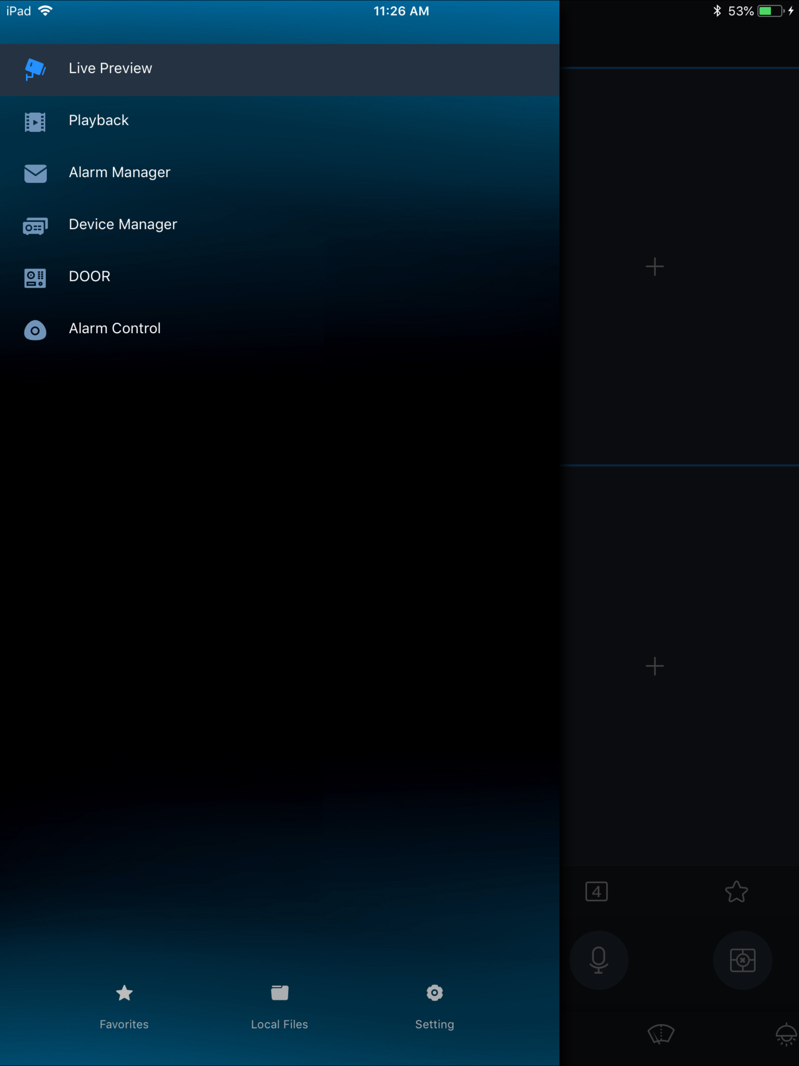Tap the Live Preview camera icon
799x1066 pixels.
point(35,69)
